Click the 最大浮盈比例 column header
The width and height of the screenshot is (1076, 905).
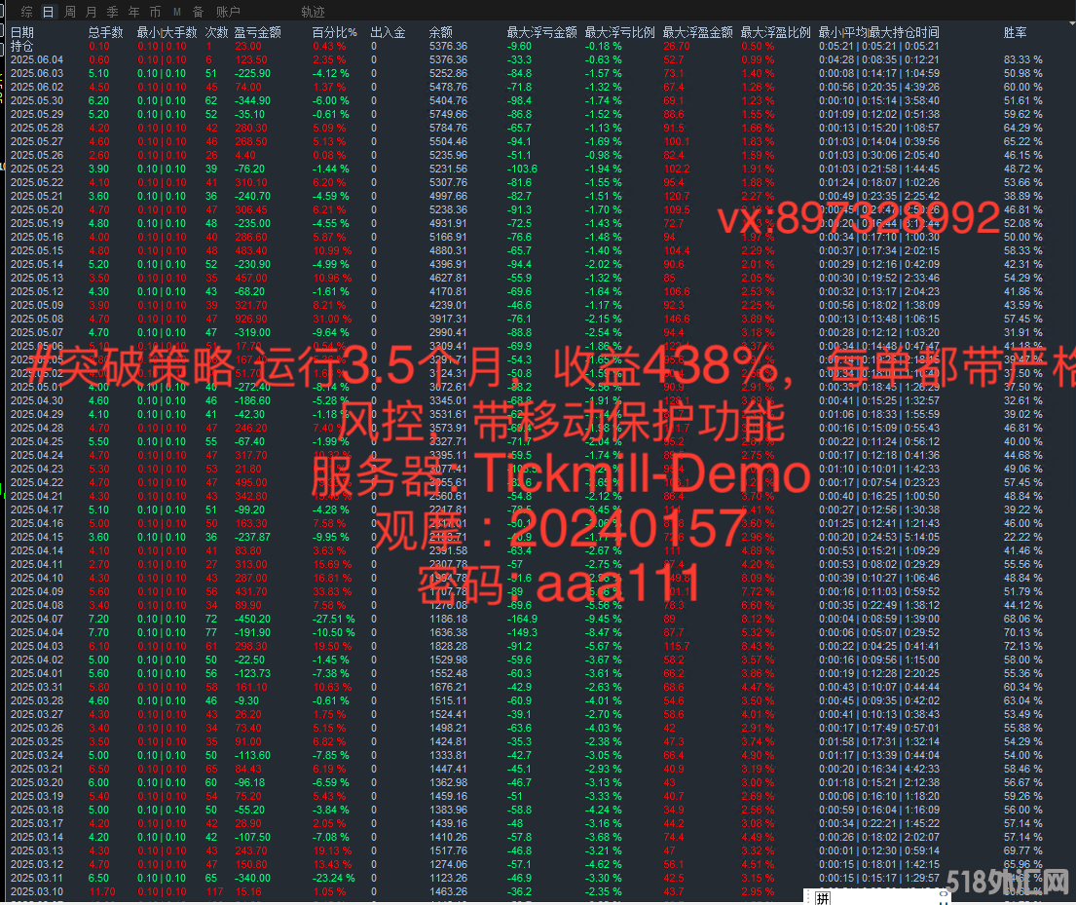[775, 32]
